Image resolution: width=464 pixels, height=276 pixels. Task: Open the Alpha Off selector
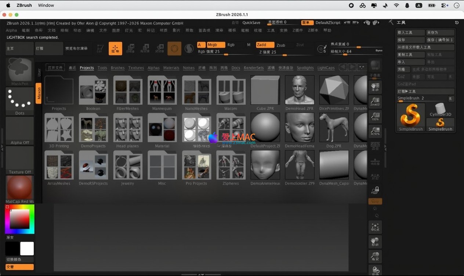(x=19, y=131)
